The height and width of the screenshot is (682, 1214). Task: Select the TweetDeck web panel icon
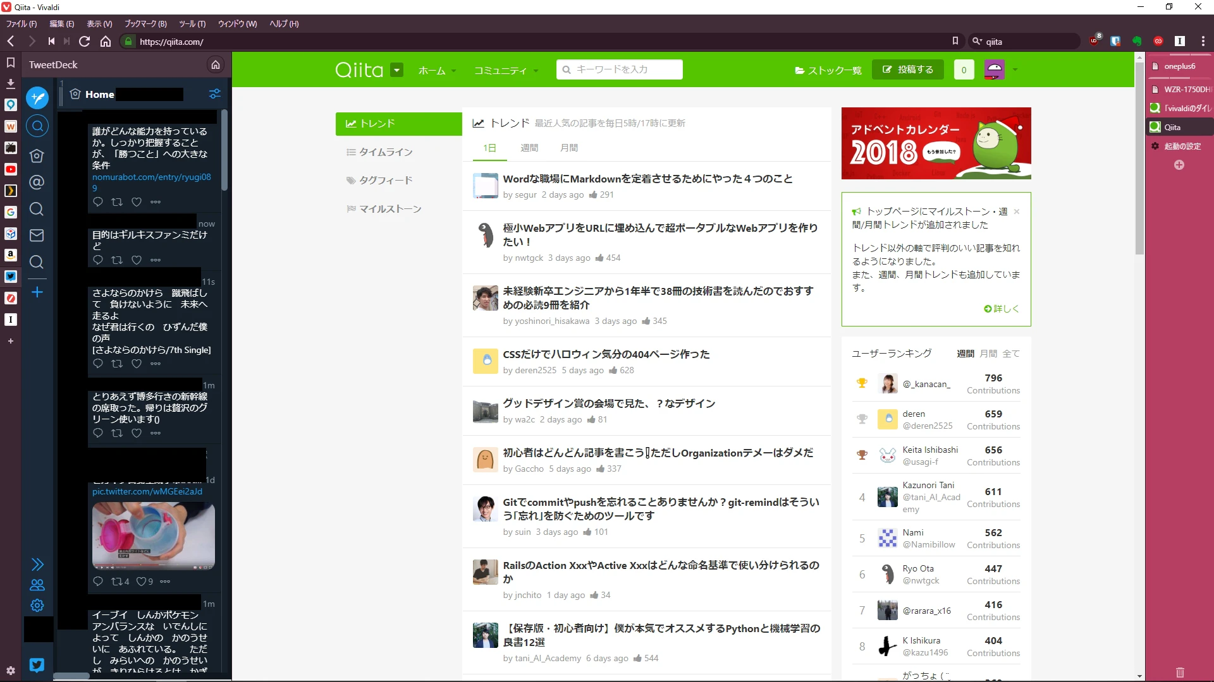point(11,277)
